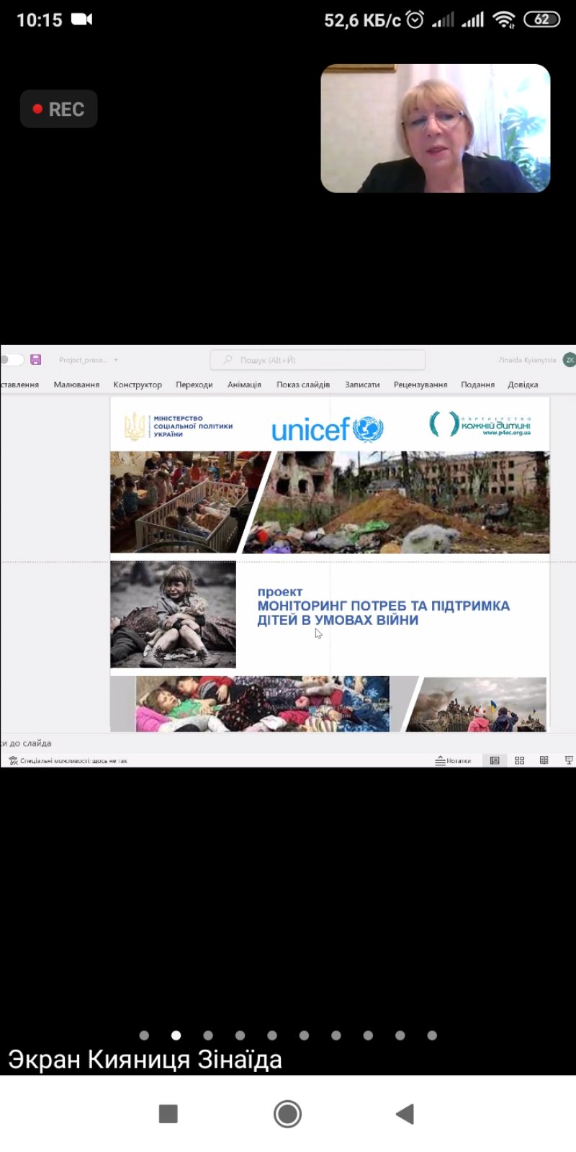Open the Показ слайдів ribbon tab
Viewport: 576px width, 1152px height.
[x=303, y=384]
